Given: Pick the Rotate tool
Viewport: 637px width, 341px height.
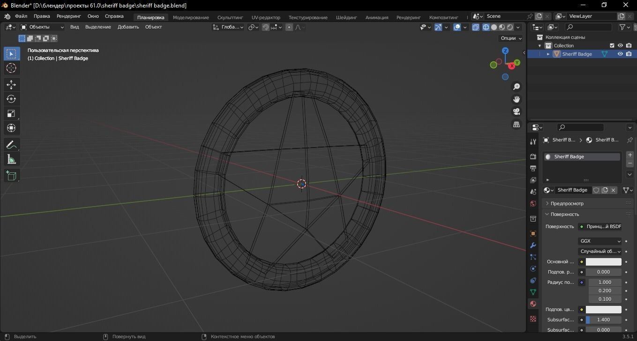Looking at the screenshot, I should 11,99.
